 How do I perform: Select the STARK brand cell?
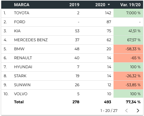tap(20, 76)
